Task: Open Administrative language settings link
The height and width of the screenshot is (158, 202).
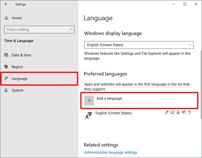Action: 111,152
